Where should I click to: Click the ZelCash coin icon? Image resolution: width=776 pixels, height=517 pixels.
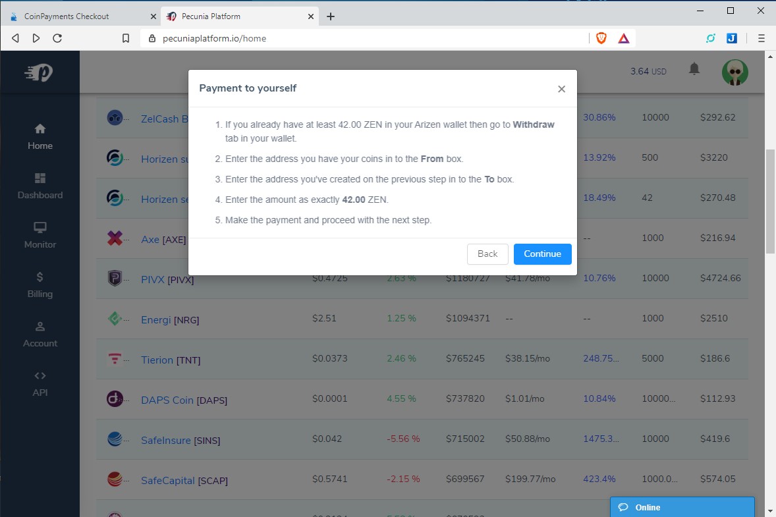click(115, 118)
